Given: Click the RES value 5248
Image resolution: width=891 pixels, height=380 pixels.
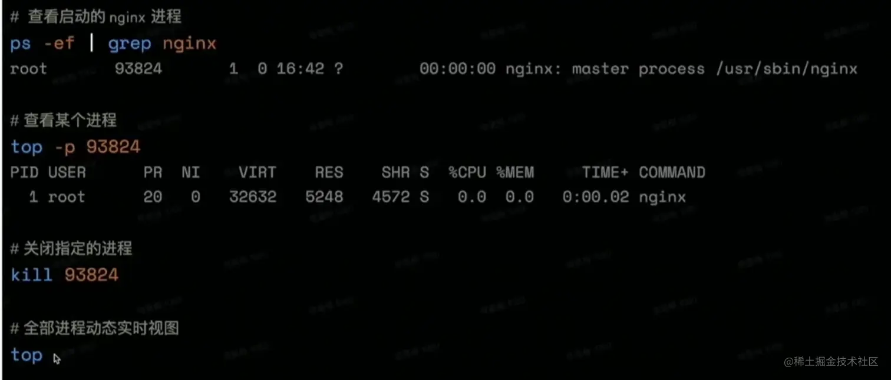Looking at the screenshot, I should click(x=324, y=196).
